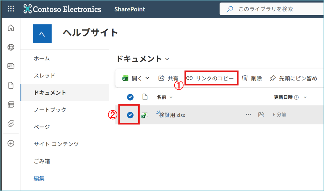
Task: Expand the 開く open options dropdown
Action: (x=147, y=78)
